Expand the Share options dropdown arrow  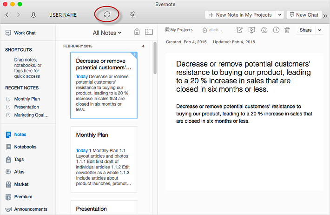point(320,30)
